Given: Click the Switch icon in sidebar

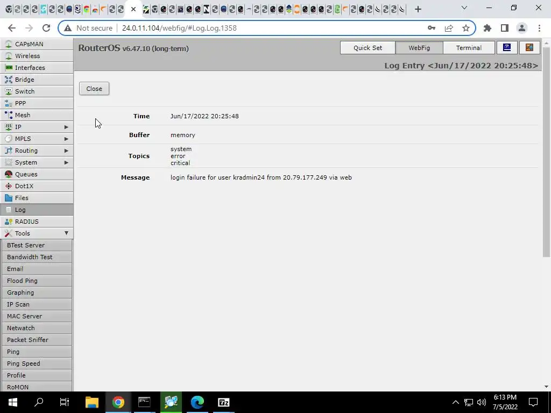Looking at the screenshot, I should [x=9, y=91].
